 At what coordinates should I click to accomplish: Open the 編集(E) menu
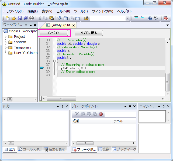click(x=33, y=11)
